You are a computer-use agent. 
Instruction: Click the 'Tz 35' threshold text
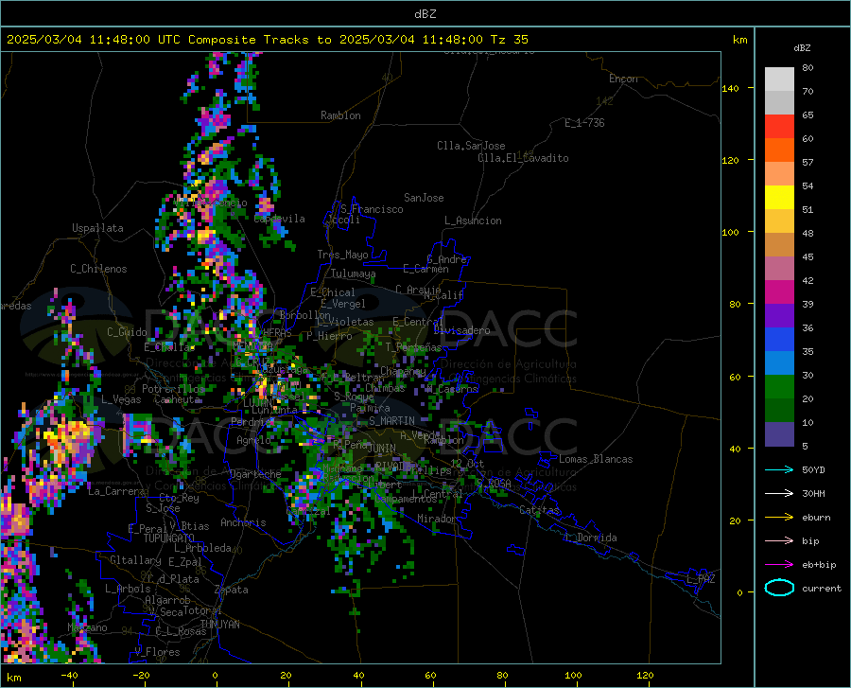pyautogui.click(x=509, y=40)
